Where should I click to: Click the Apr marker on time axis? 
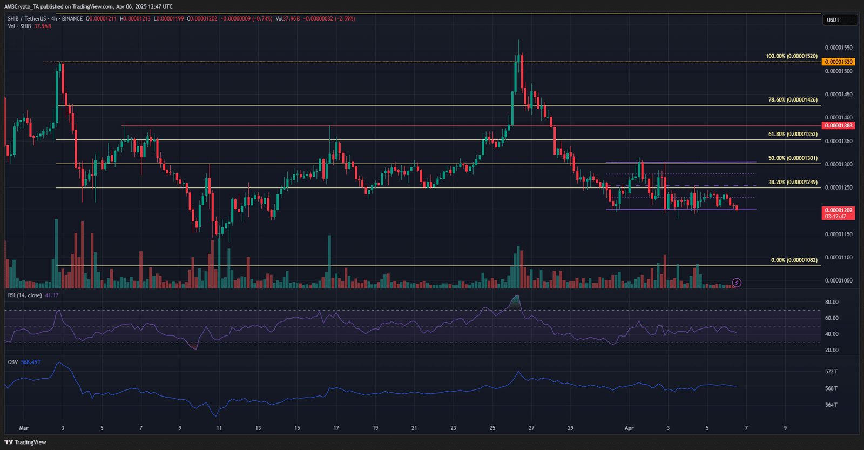pos(629,428)
